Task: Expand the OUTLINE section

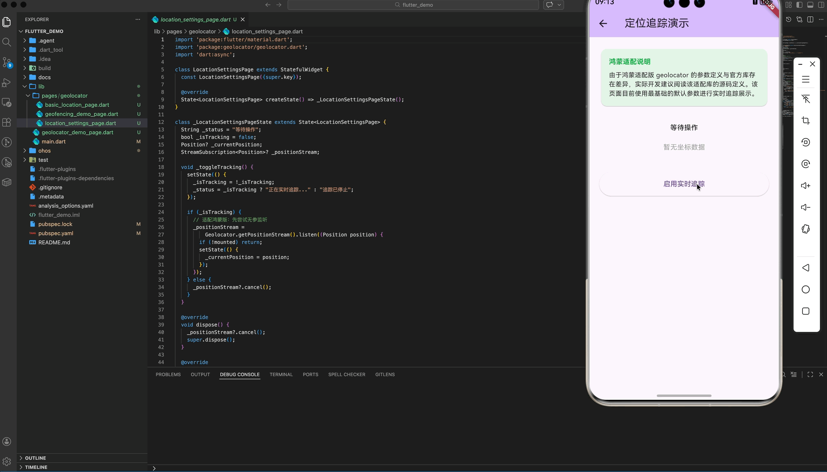Action: [x=35, y=458]
